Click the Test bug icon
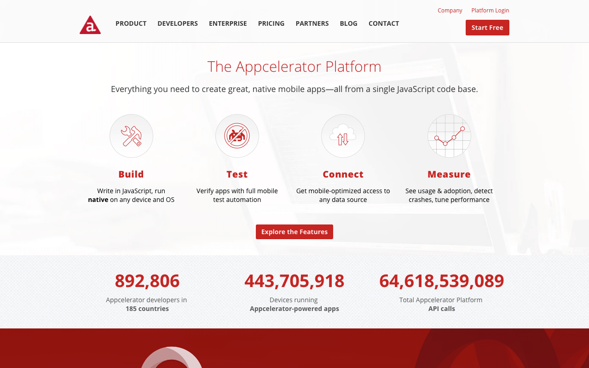This screenshot has width=589, height=368. point(237,136)
